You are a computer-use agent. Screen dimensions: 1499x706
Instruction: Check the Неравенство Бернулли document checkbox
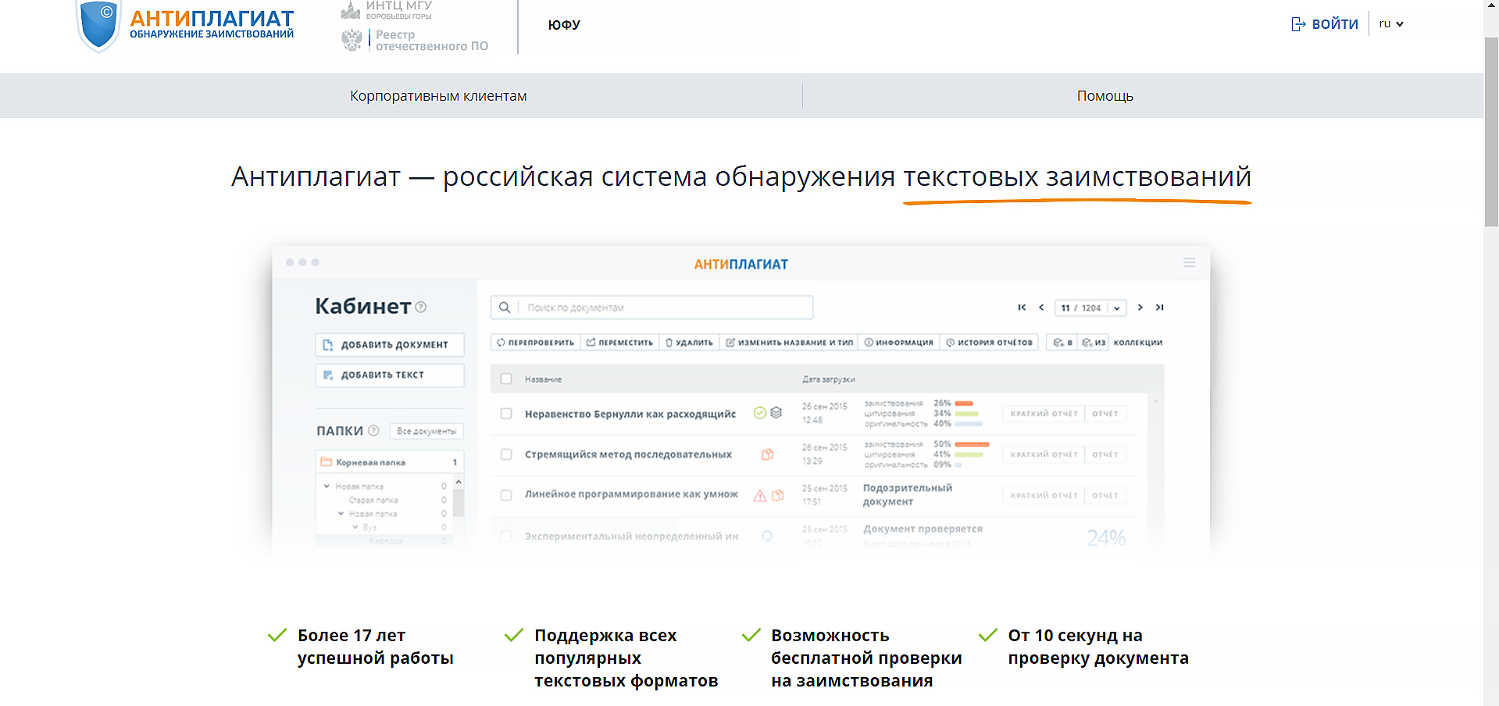tap(506, 414)
